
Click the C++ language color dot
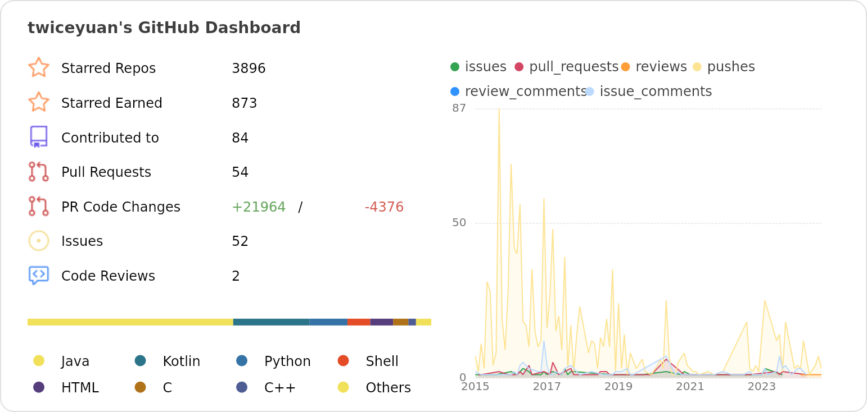coord(242,387)
